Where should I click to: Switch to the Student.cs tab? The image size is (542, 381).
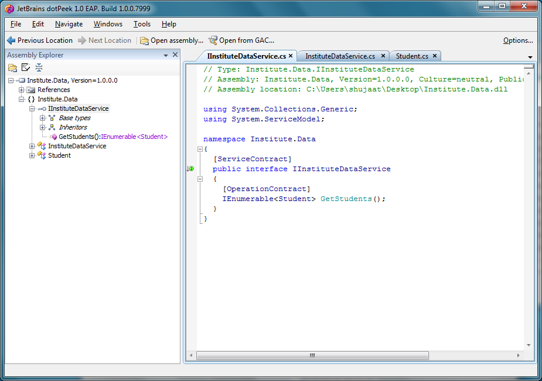414,56
